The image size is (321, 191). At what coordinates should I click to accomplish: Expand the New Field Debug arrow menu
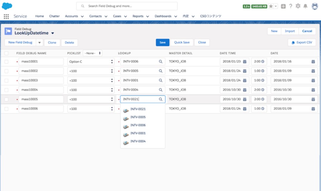tap(39, 43)
